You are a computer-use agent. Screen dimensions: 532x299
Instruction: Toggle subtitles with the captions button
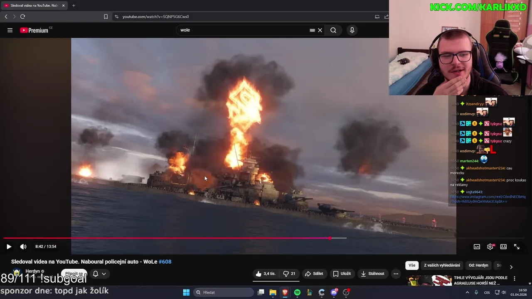(x=477, y=247)
